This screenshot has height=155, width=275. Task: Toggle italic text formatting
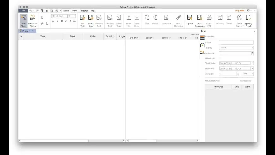[x=66, y=21]
